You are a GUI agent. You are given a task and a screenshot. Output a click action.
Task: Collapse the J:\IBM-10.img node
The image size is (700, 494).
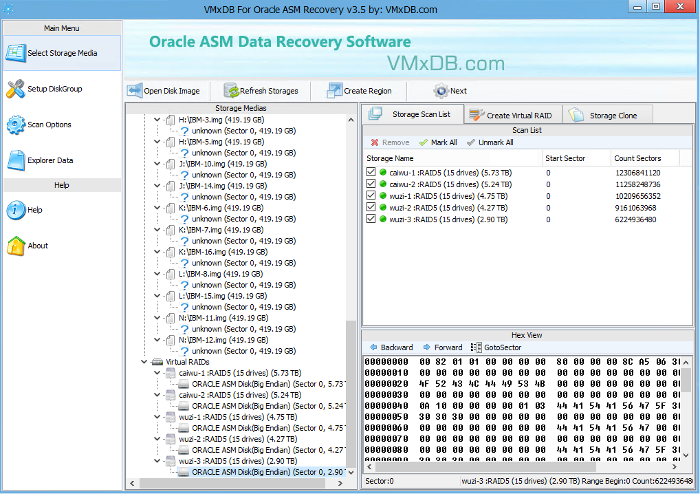tap(157, 164)
